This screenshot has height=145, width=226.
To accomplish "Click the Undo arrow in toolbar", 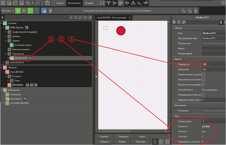I will [x=28, y=3].
